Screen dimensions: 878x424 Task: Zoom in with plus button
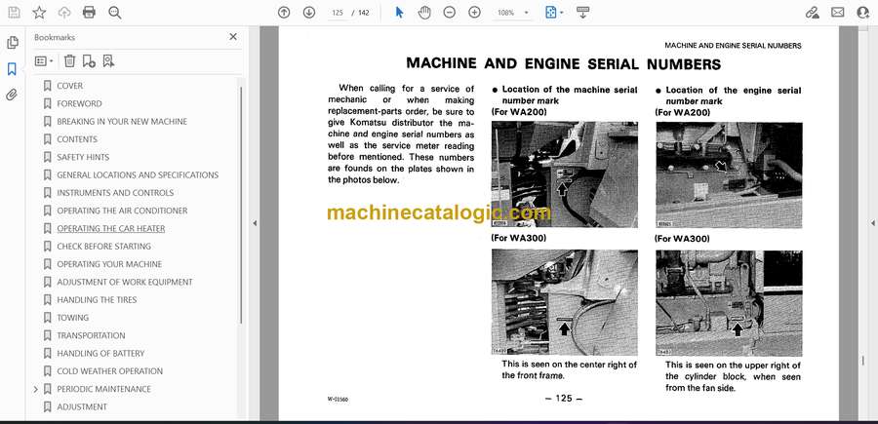click(474, 13)
